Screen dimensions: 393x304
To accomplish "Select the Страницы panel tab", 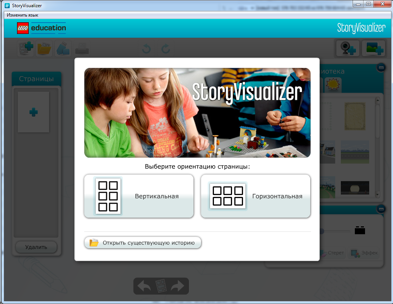I will (x=36, y=79).
